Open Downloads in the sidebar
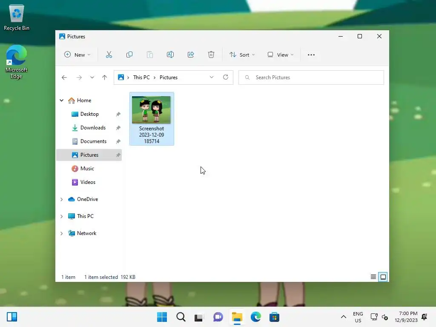 (x=93, y=128)
